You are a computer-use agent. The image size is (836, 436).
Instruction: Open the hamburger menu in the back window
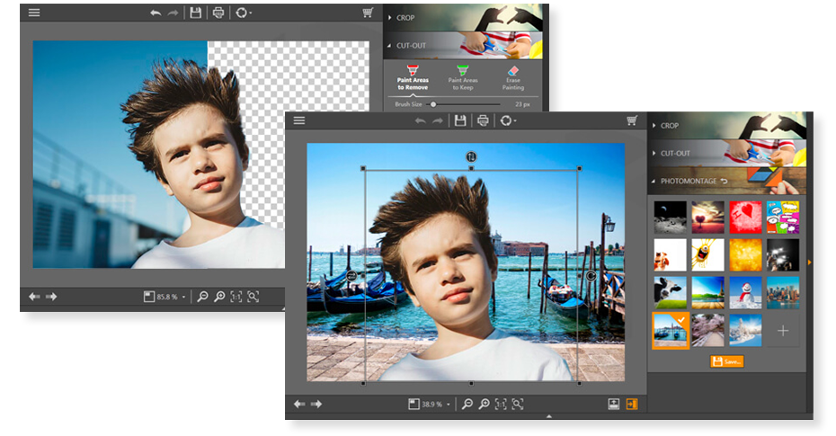34,13
